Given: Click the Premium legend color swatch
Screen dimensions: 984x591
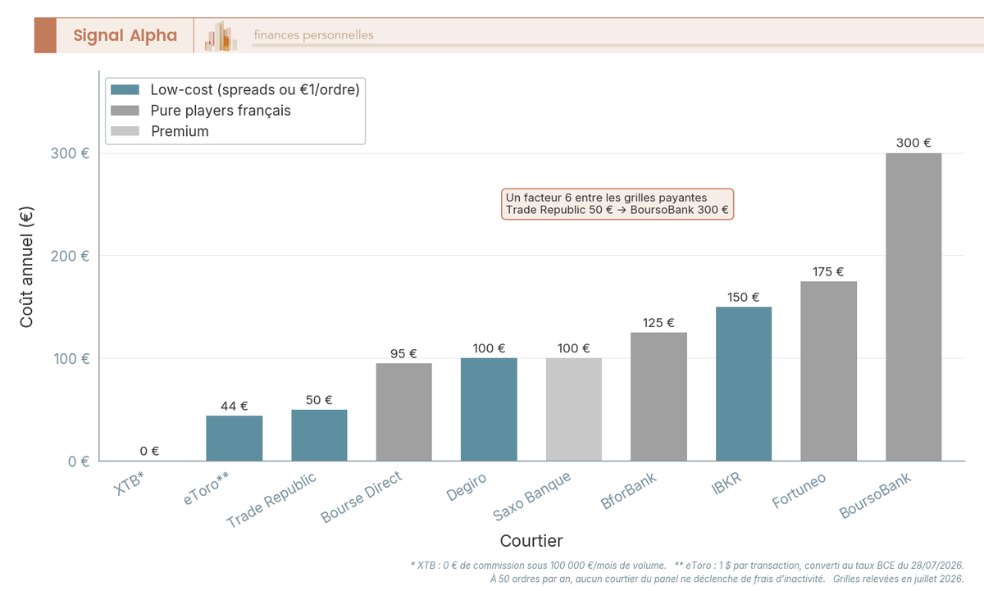Looking at the screenshot, I should (125, 131).
